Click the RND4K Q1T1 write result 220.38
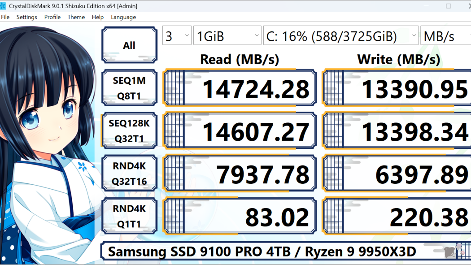 pyautogui.click(x=397, y=216)
